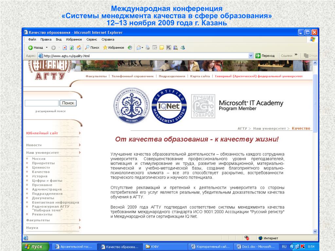Open the История sidebar item
Image resolution: width=335 pixels, height=251 pixels.
40,176
